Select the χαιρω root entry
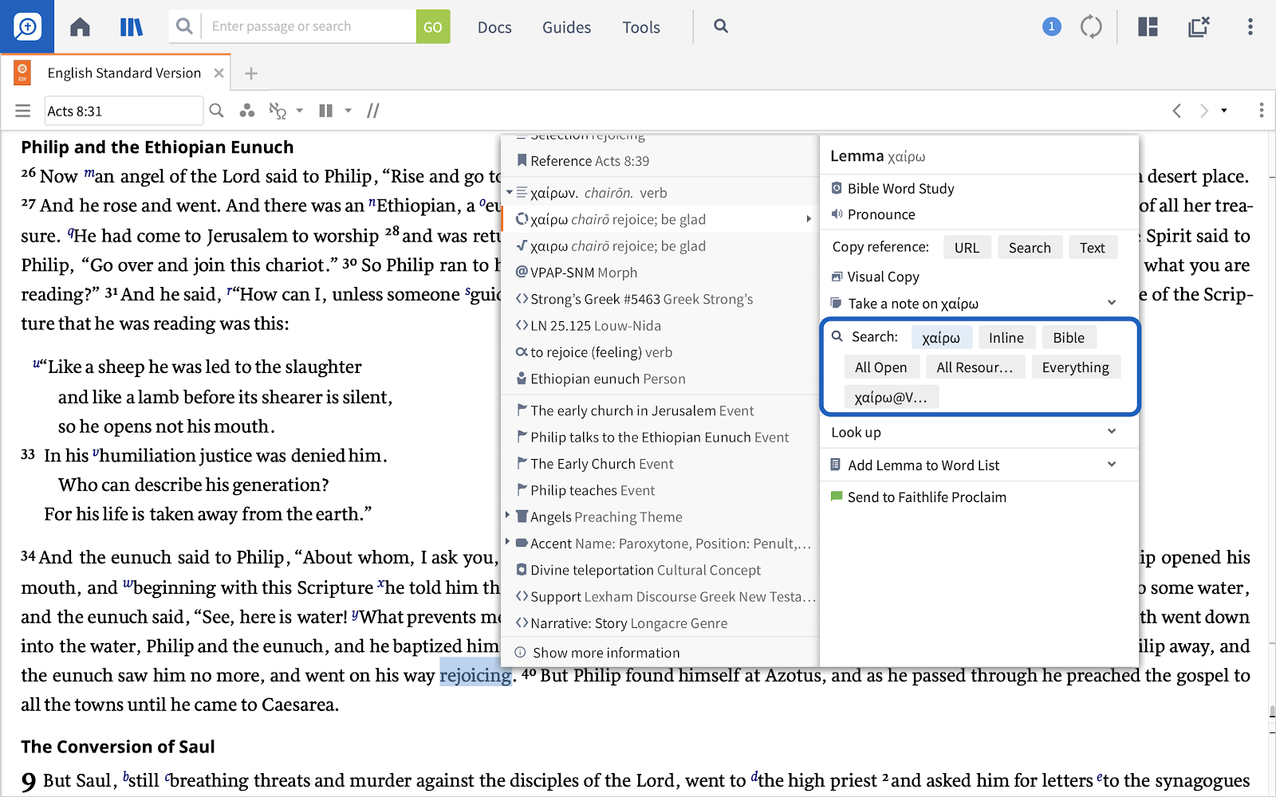The height and width of the screenshot is (797, 1276). tap(660, 245)
